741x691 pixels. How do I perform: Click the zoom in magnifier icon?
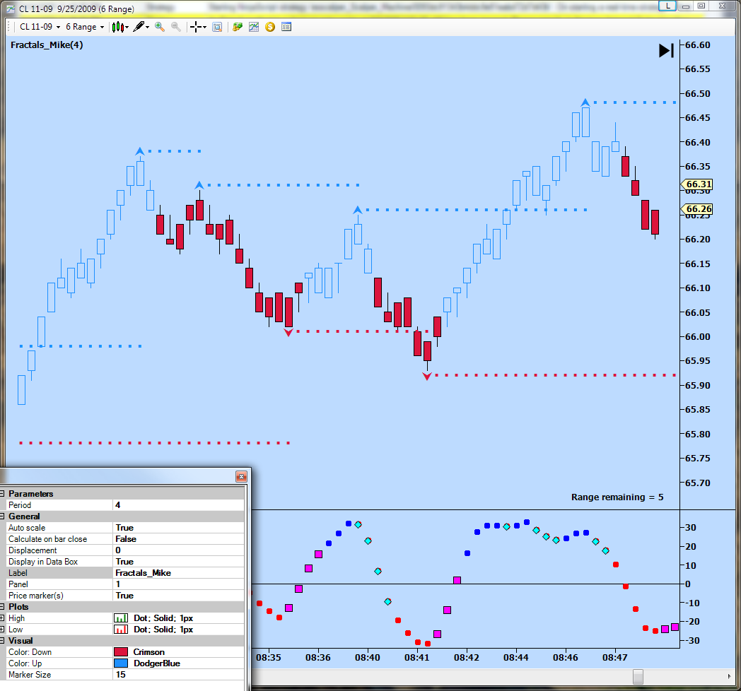coord(160,27)
